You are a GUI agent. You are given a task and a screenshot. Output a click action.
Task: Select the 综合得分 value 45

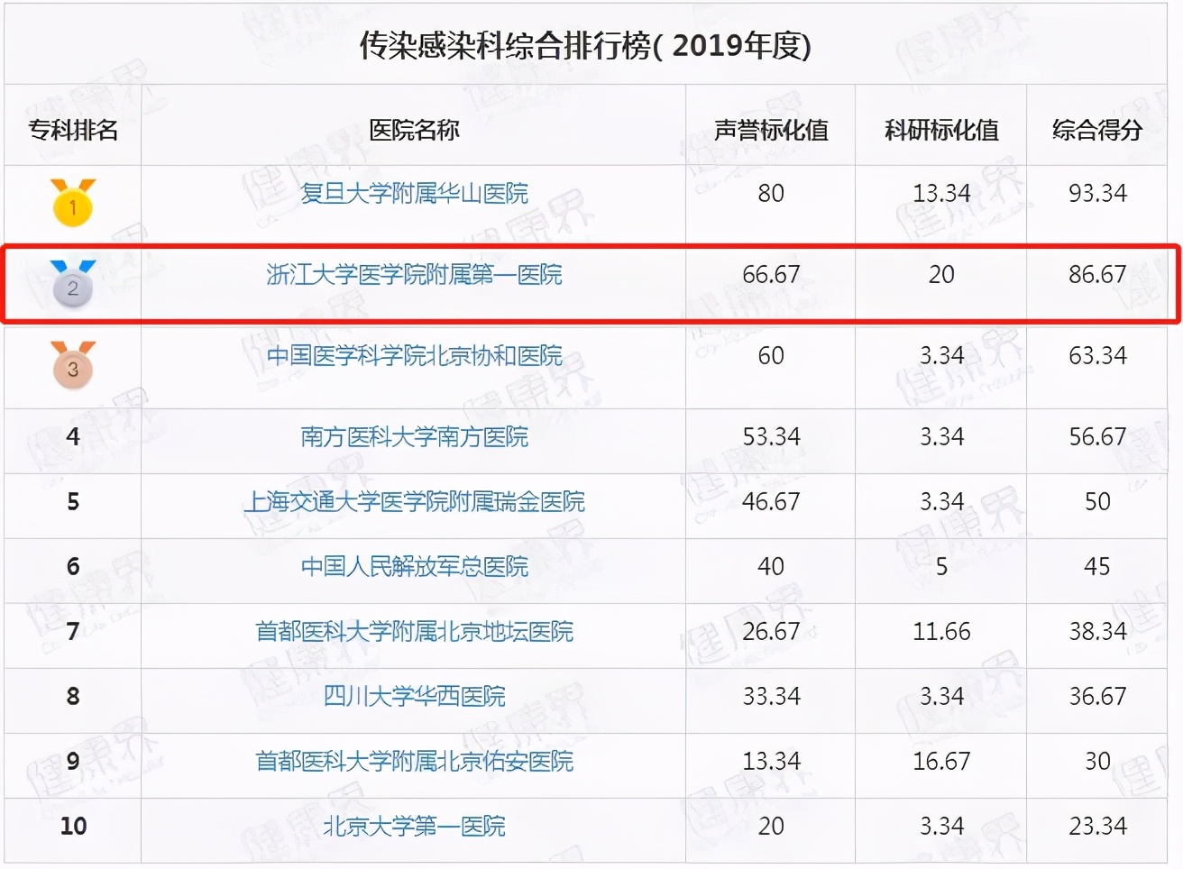(x=1097, y=566)
